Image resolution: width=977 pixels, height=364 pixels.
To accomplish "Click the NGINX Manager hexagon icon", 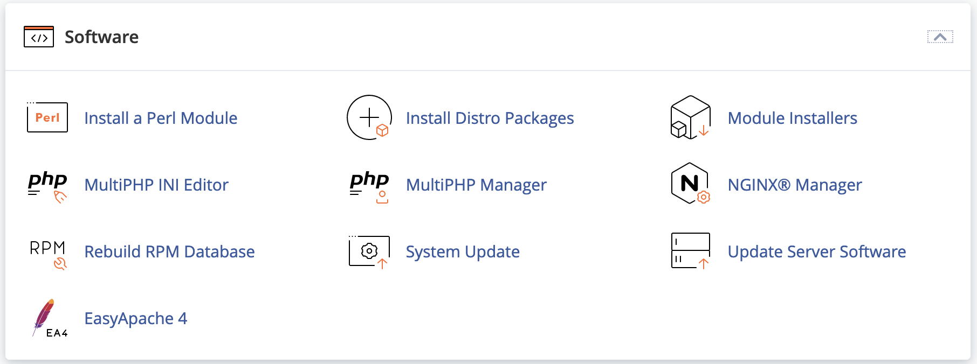I will tap(690, 184).
